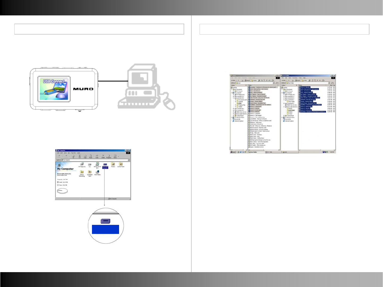Click the Up folder icon in music window toolbar
Screen dimensions: 383x287
(x=242, y=80)
